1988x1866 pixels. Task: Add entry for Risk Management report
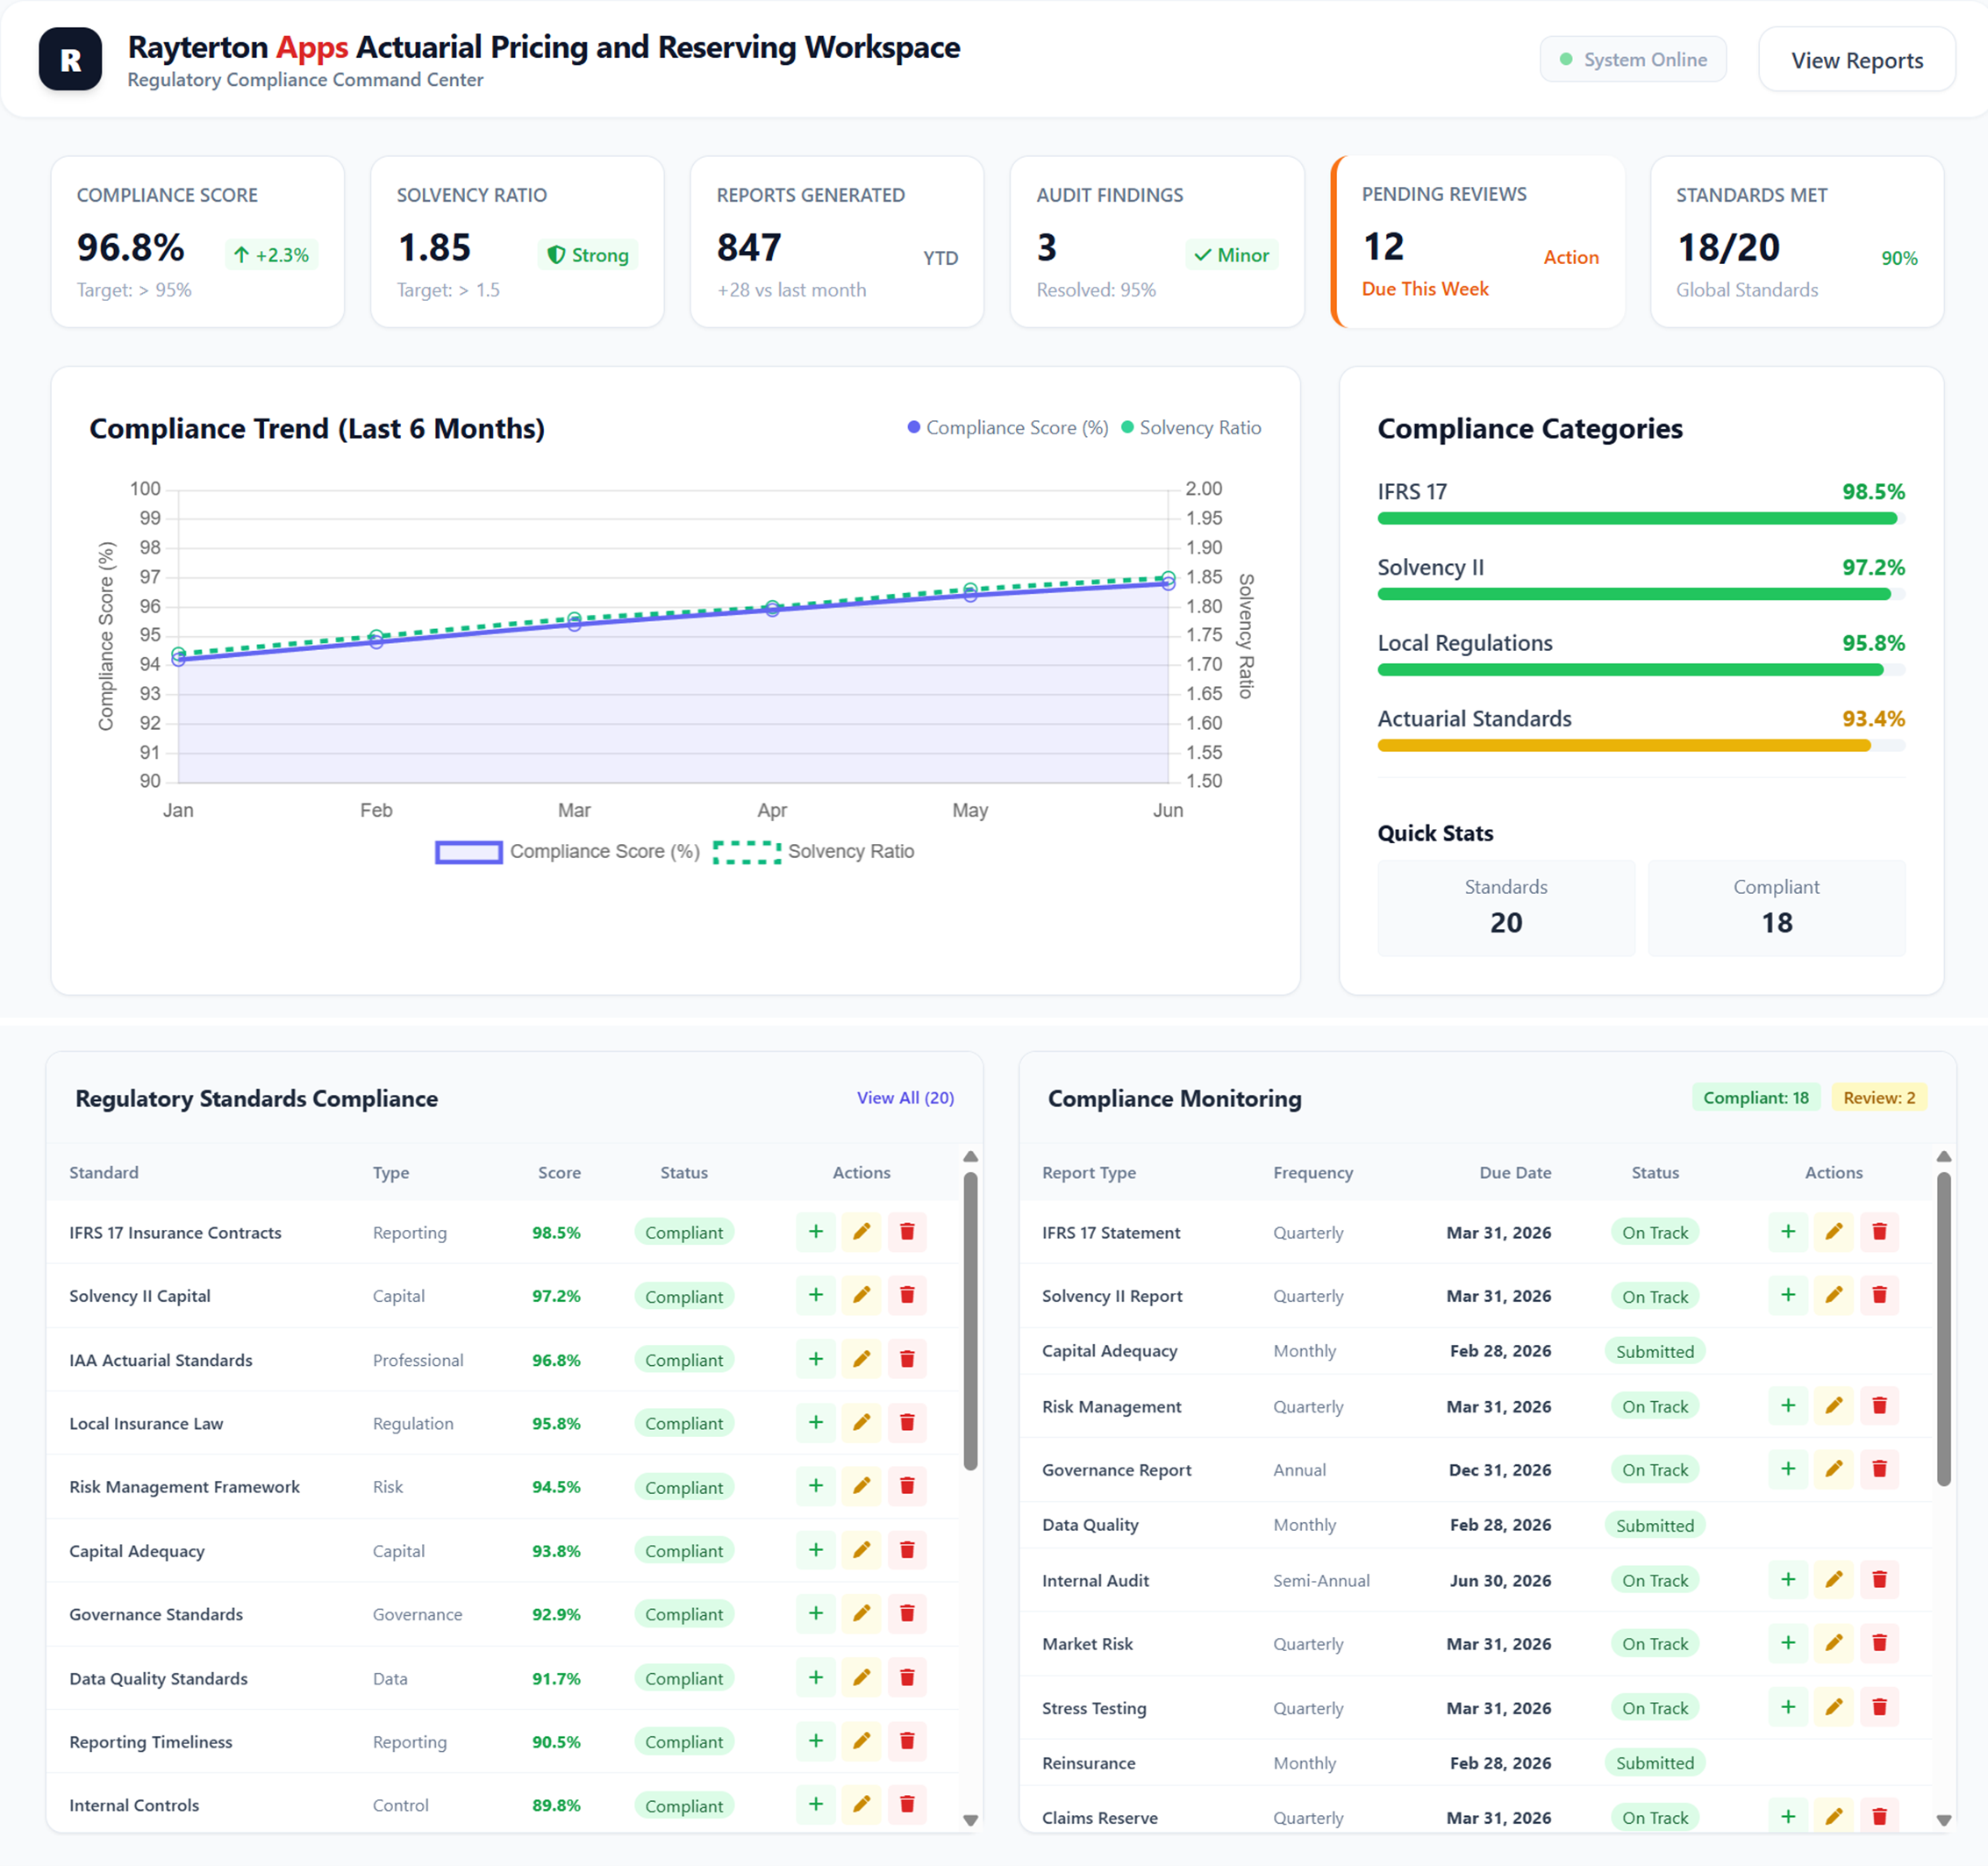point(1788,1406)
